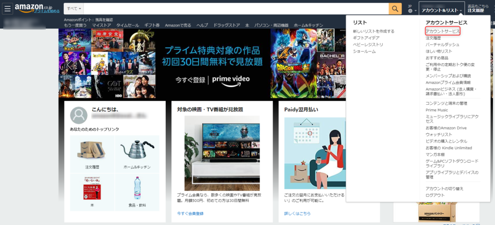Select ギフトアイデア in the flyout list
The image size is (495, 225).
coord(365,38)
